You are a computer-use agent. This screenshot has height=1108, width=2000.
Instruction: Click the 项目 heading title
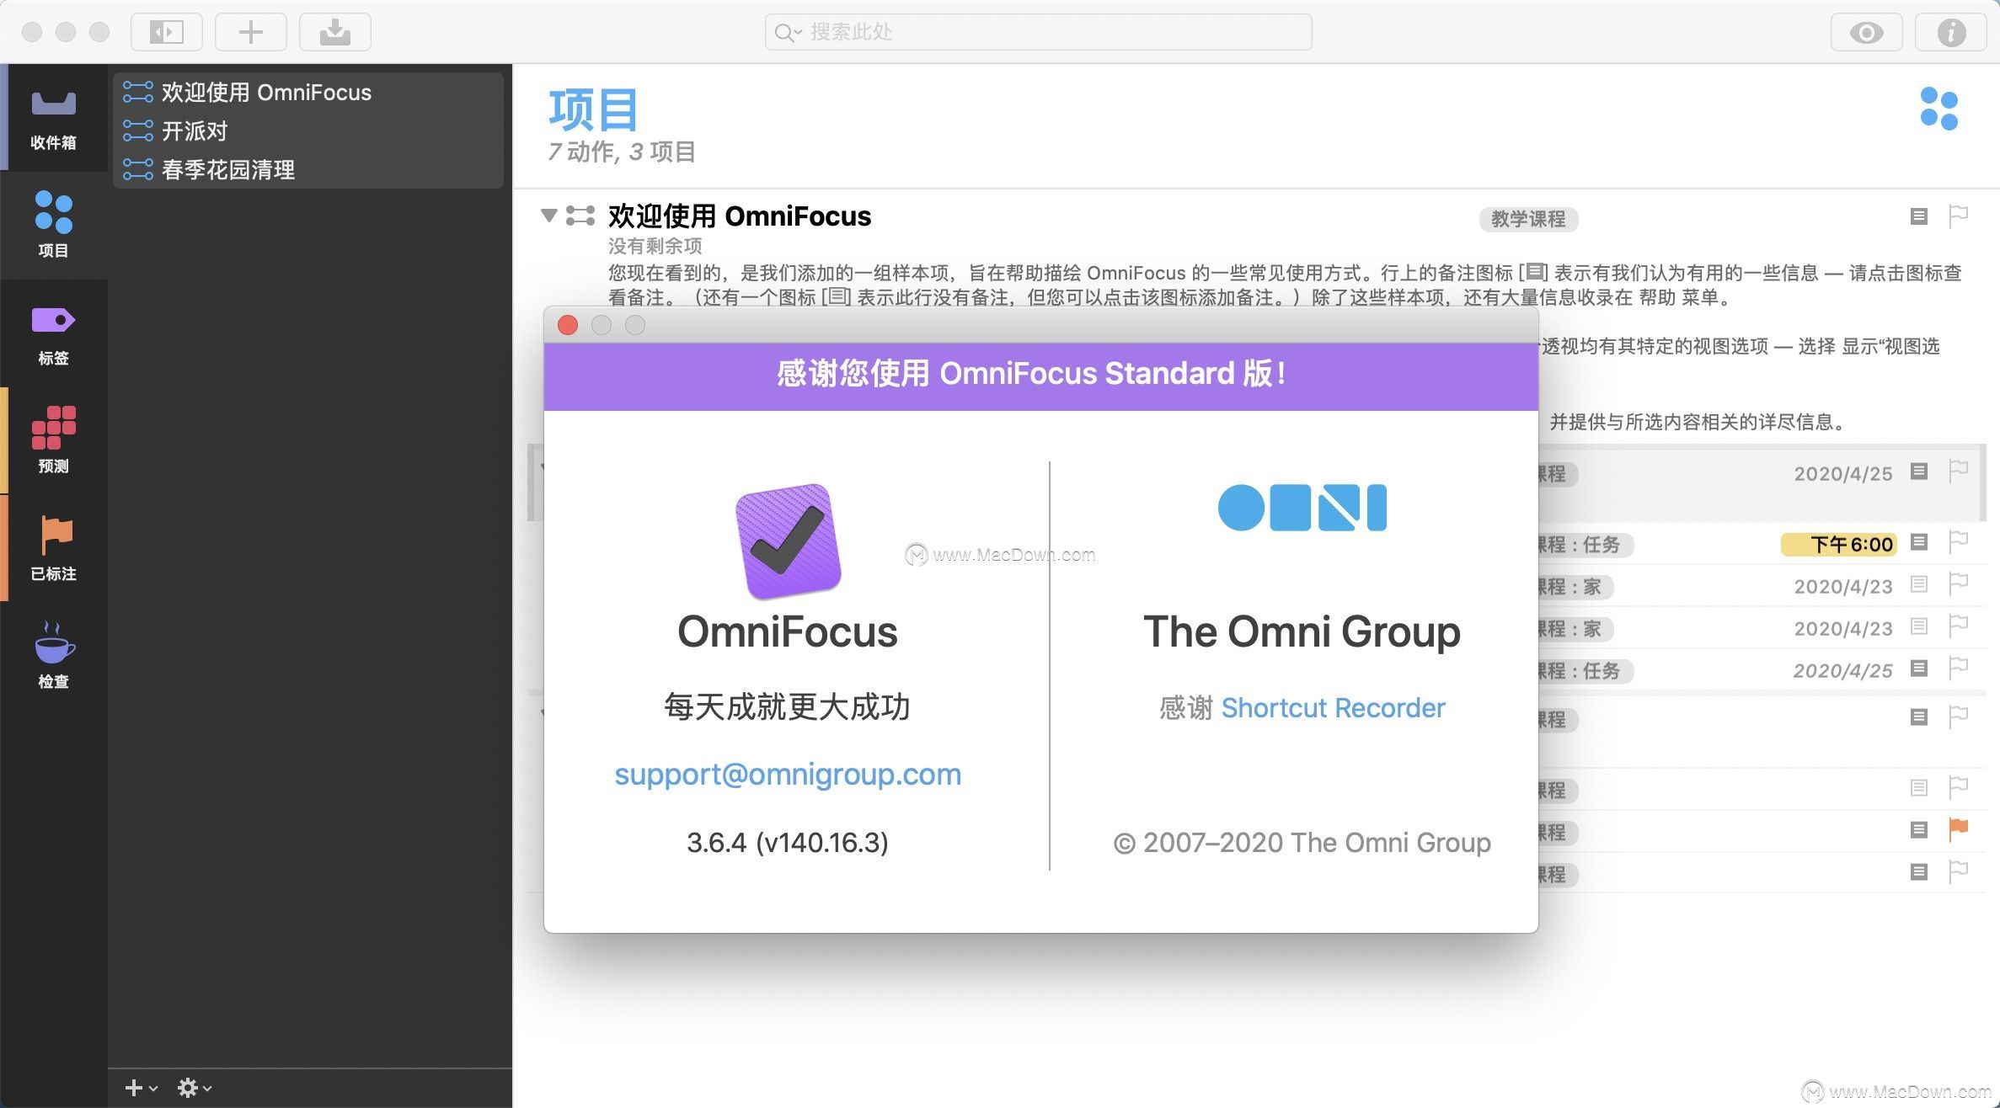(x=593, y=109)
